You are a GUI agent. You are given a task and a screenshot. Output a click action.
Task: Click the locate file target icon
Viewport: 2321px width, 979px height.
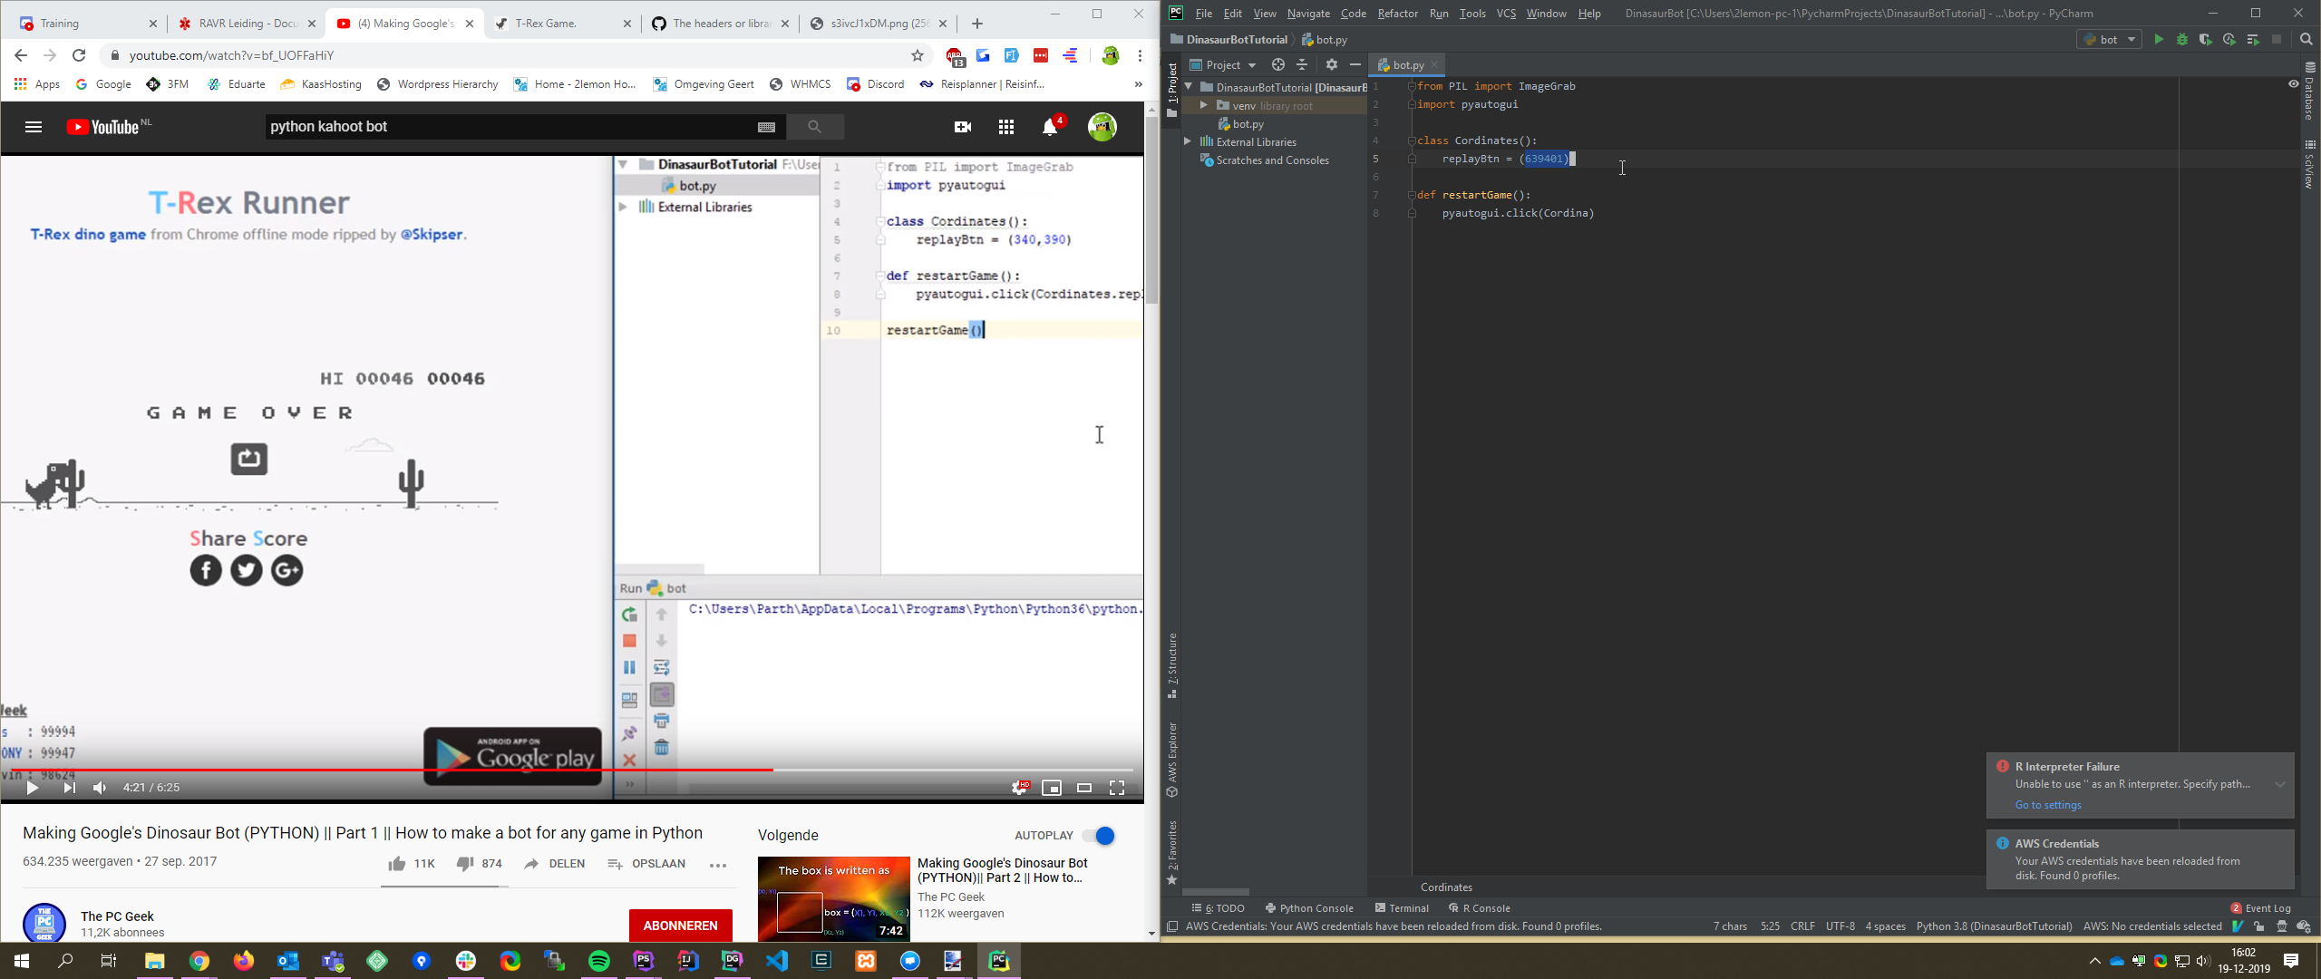coord(1277,64)
